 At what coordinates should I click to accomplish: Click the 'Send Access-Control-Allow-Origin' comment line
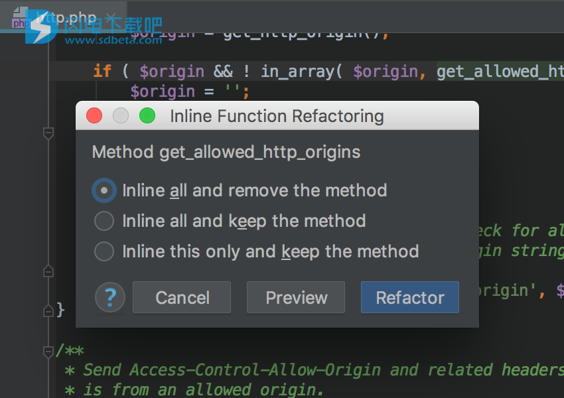click(x=315, y=370)
